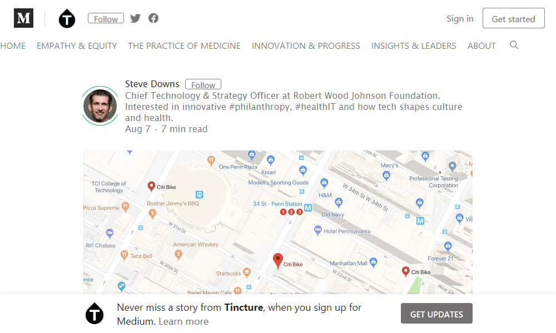556x333 pixels.
Task: Open Insights & Leaders menu item
Action: [414, 46]
